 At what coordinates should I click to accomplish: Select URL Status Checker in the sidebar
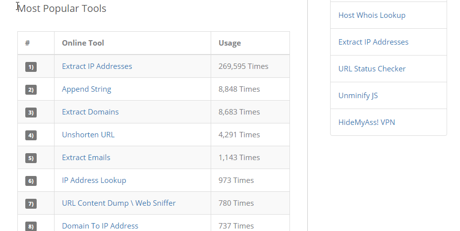372,69
